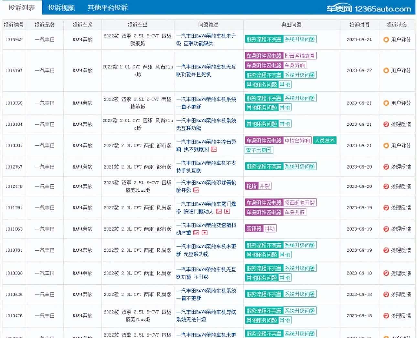Click complaint number 1012787
The width and height of the screenshot is (417, 338).
[14, 167]
